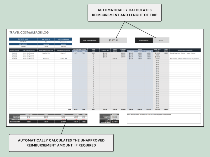Select the SUPERVISOR NAME header cell

63,39
